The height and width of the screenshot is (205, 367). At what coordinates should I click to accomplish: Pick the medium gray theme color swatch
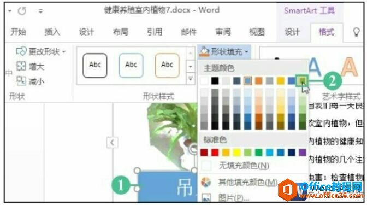coord(269,81)
